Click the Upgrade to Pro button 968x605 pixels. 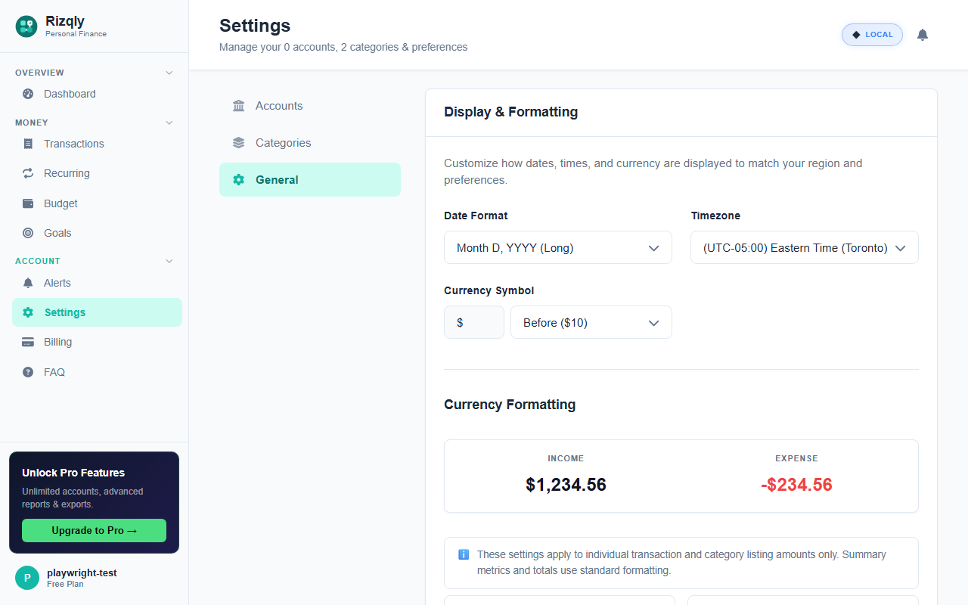pyautogui.click(x=94, y=530)
